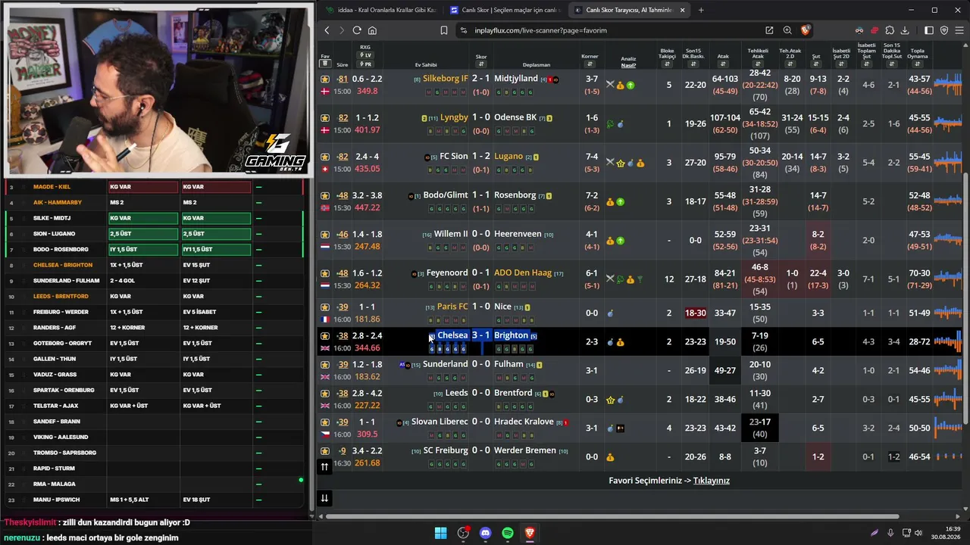The image size is (970, 545).
Task: Sort table by Atak column
Action: 723,64
